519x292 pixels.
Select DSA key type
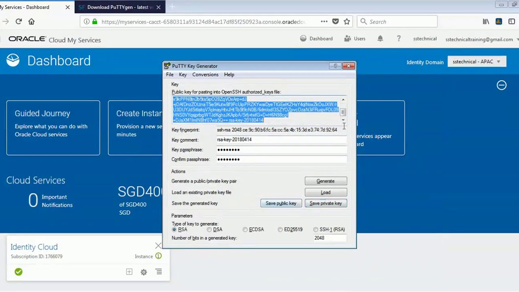click(x=209, y=230)
